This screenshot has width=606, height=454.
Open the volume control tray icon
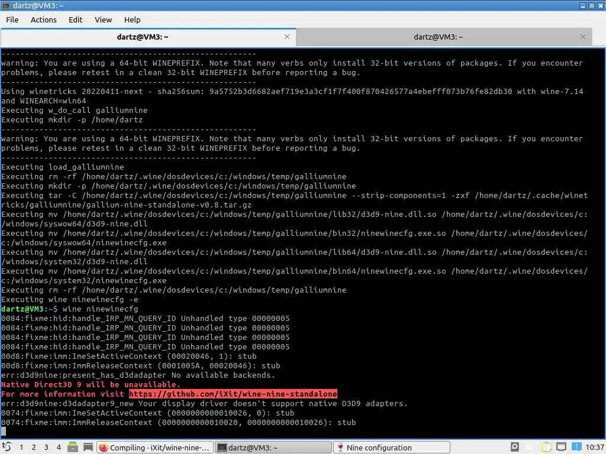[530, 447]
